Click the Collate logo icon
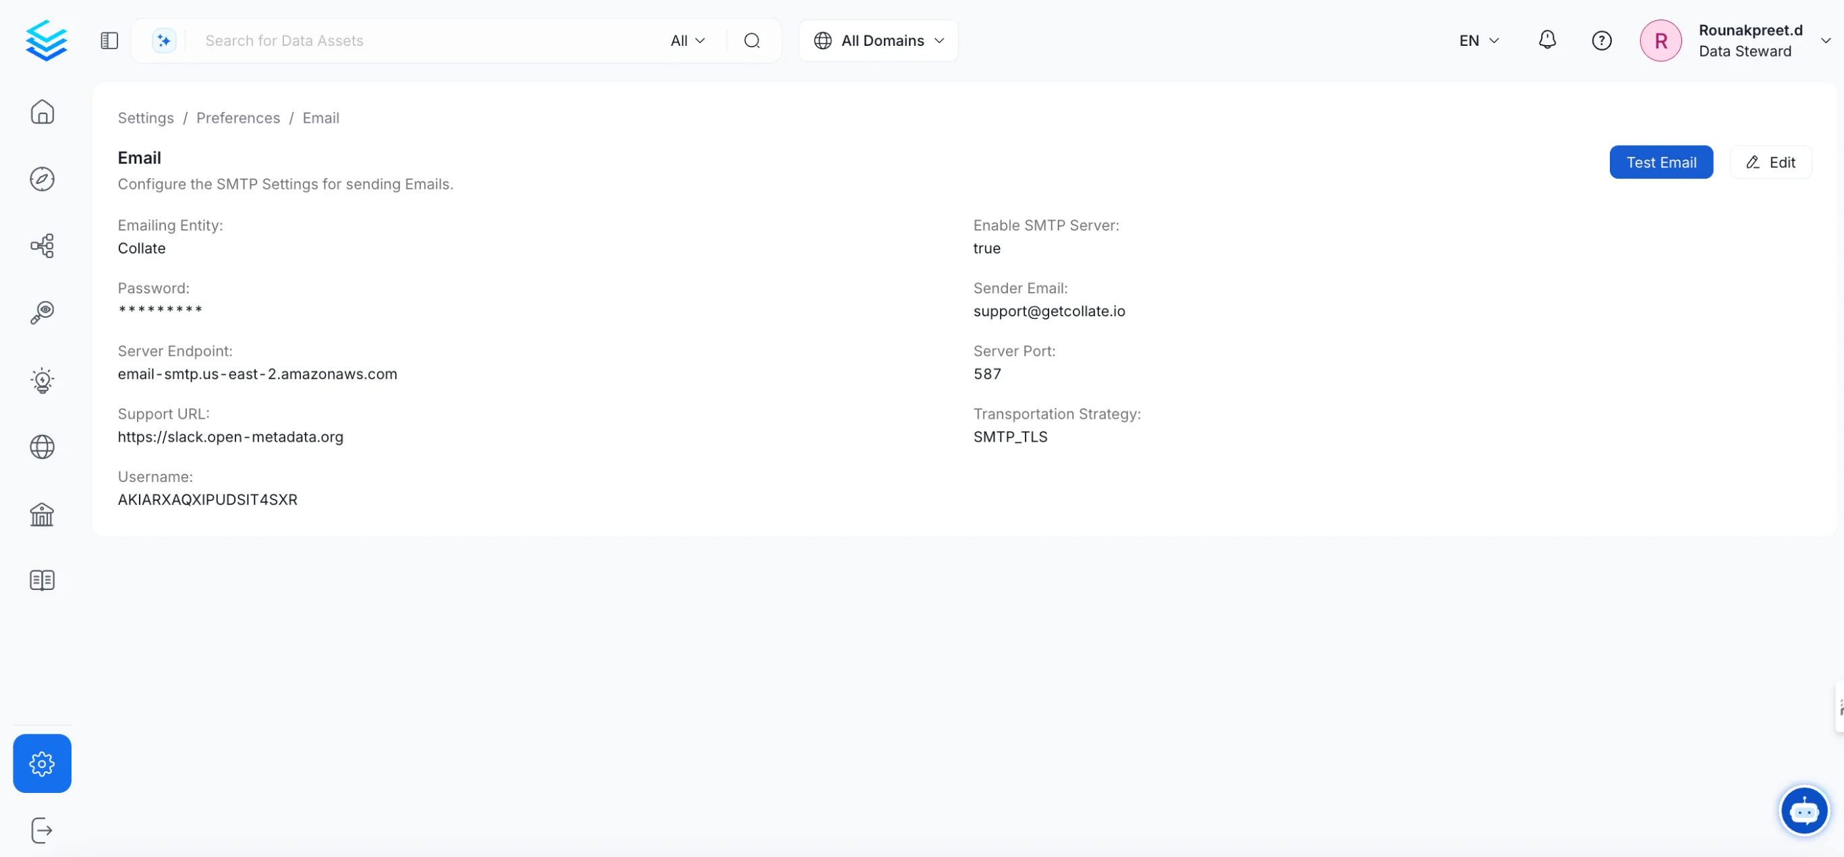Screen dimensions: 1844x857 point(46,40)
